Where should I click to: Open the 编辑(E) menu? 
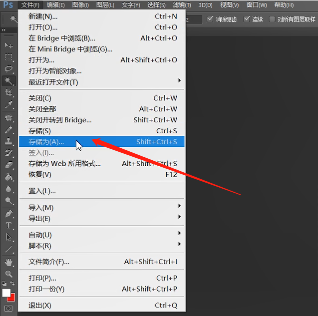tap(56, 4)
